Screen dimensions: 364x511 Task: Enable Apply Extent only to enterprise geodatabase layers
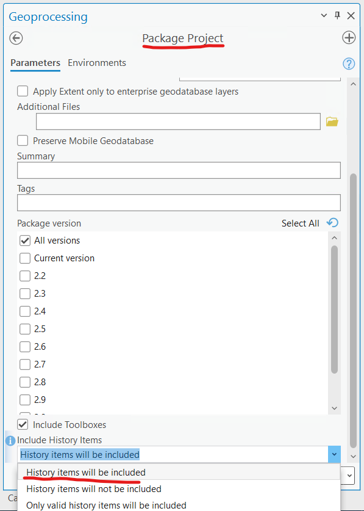coord(22,90)
